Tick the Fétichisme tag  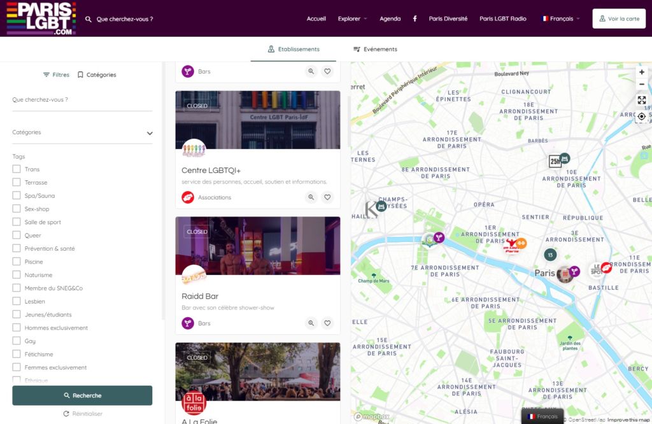[16, 354]
